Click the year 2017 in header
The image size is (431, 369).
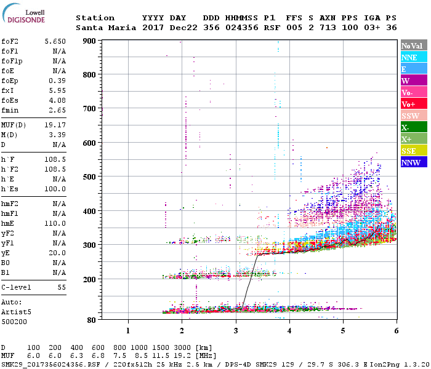[153, 28]
